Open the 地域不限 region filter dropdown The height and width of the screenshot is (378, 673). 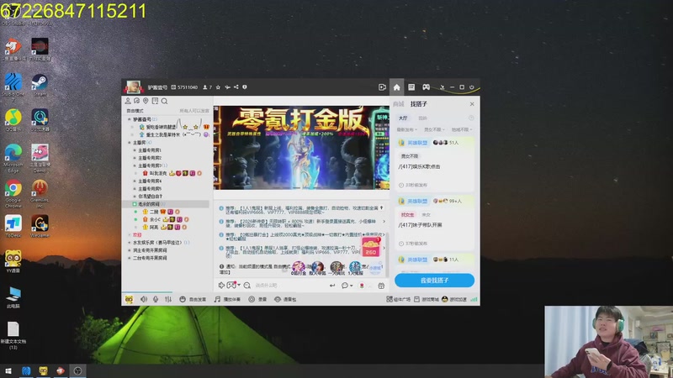[462, 129]
